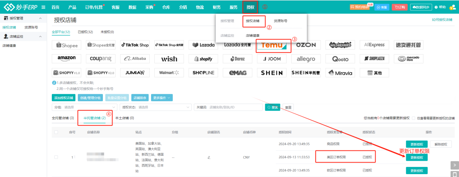Open the user account avatar icon
Viewport: 459px width, 177px height.
452,7
